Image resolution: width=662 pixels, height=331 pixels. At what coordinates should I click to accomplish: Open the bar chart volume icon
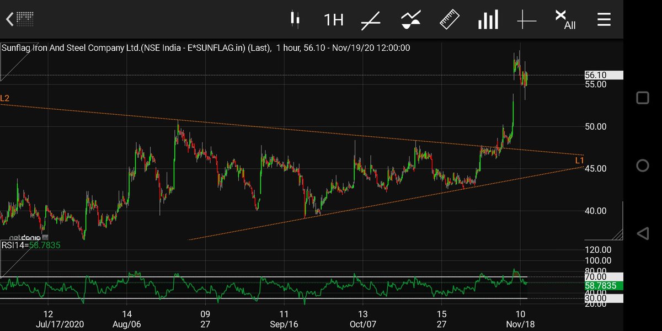point(488,20)
